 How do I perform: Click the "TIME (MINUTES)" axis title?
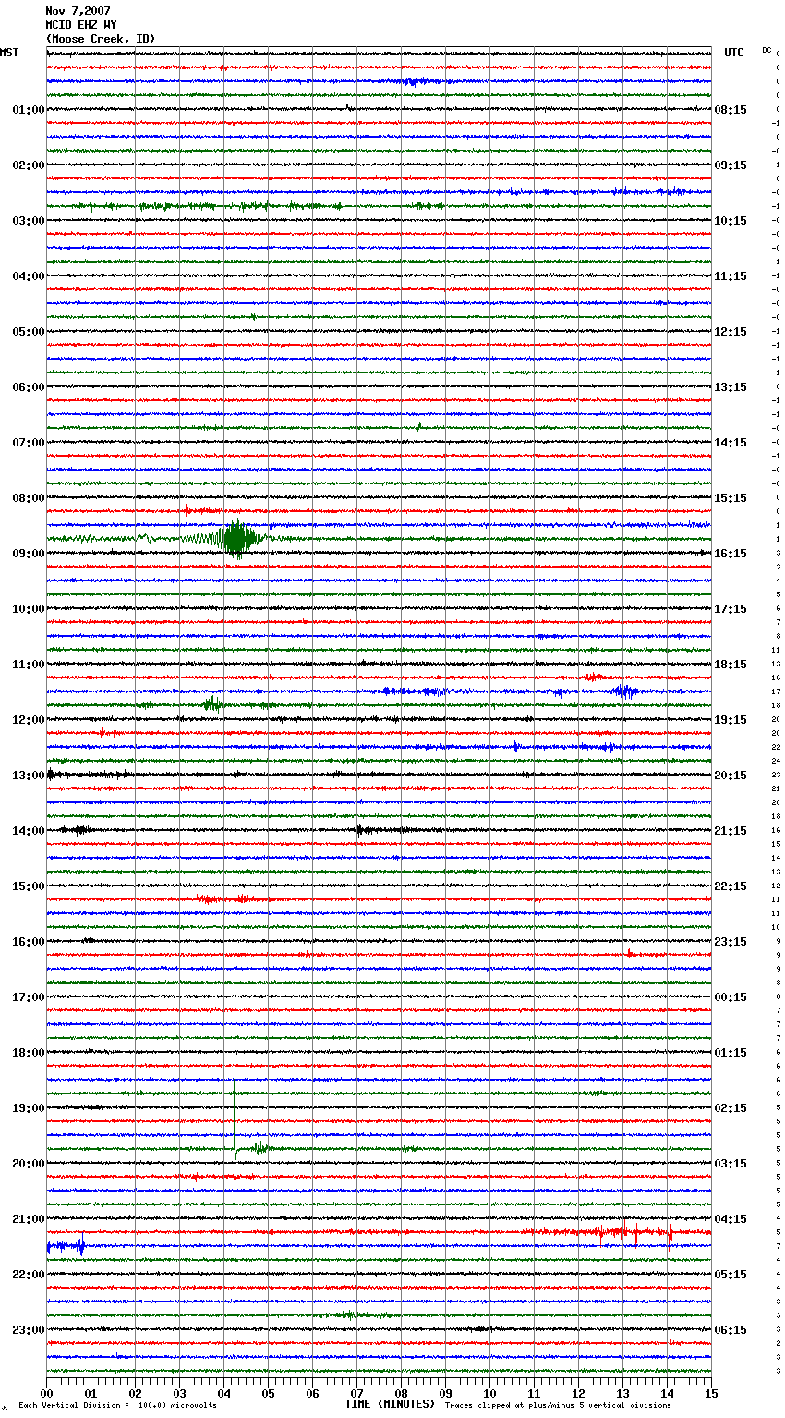(x=390, y=1404)
